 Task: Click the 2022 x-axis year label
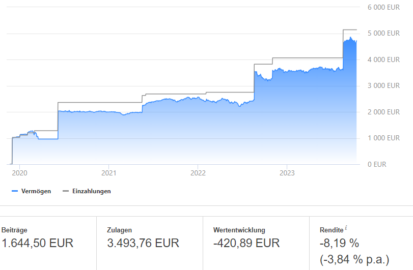click(x=198, y=173)
